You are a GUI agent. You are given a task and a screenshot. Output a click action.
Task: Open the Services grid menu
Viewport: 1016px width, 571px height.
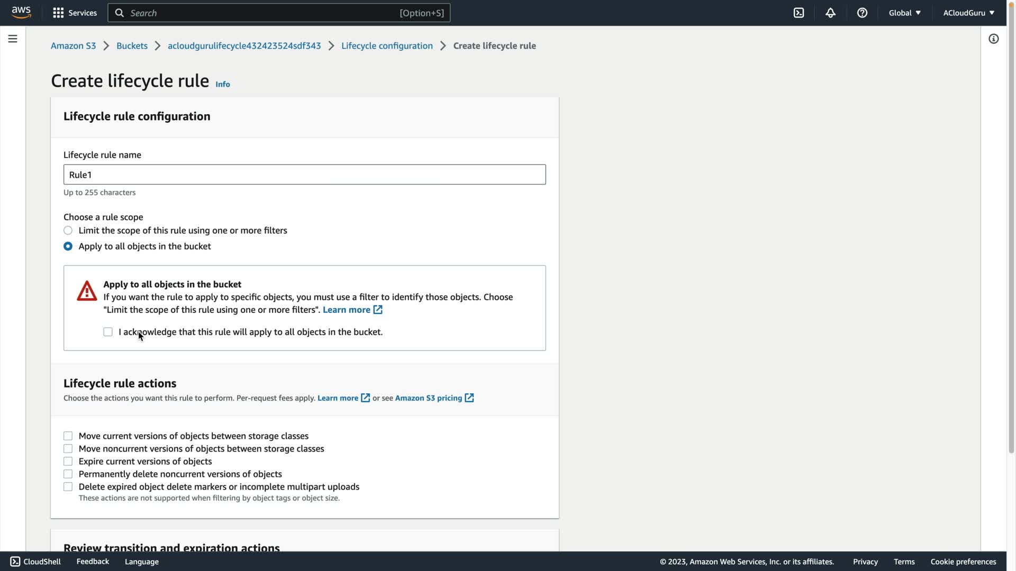click(75, 13)
